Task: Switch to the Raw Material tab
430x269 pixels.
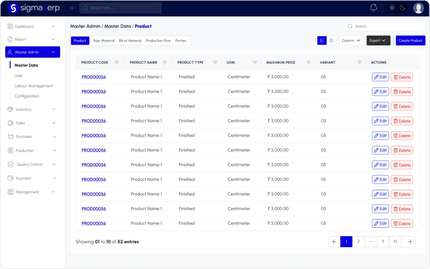Action: 104,41
